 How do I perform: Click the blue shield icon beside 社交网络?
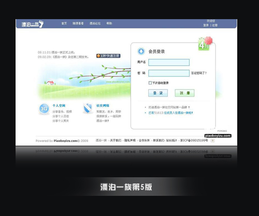coord(88,109)
